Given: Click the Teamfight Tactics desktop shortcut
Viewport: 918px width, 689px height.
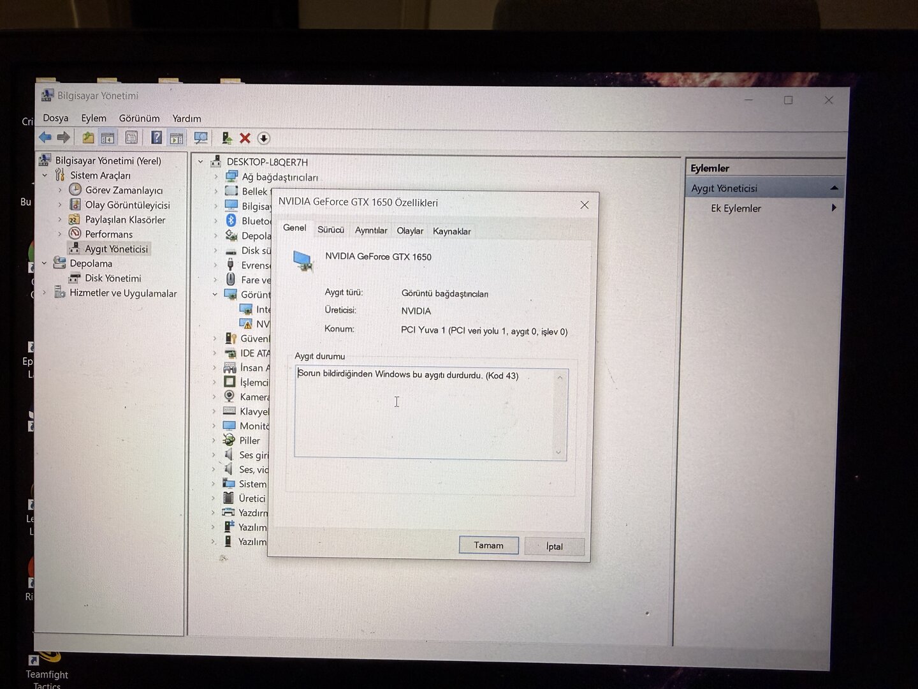Looking at the screenshot, I should [47, 670].
